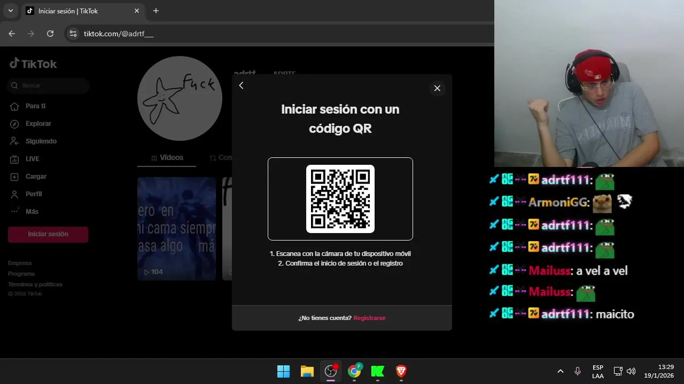684x384 pixels.
Task: Click '1. Escanea con la cámara' instruction
Action: [x=340, y=254]
